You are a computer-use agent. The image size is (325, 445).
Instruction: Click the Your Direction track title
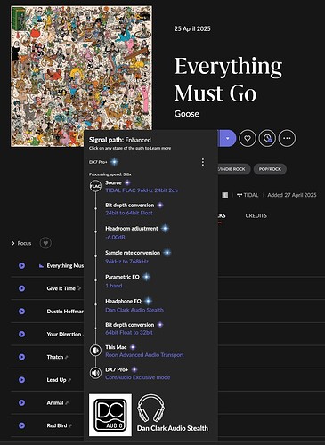point(64,334)
